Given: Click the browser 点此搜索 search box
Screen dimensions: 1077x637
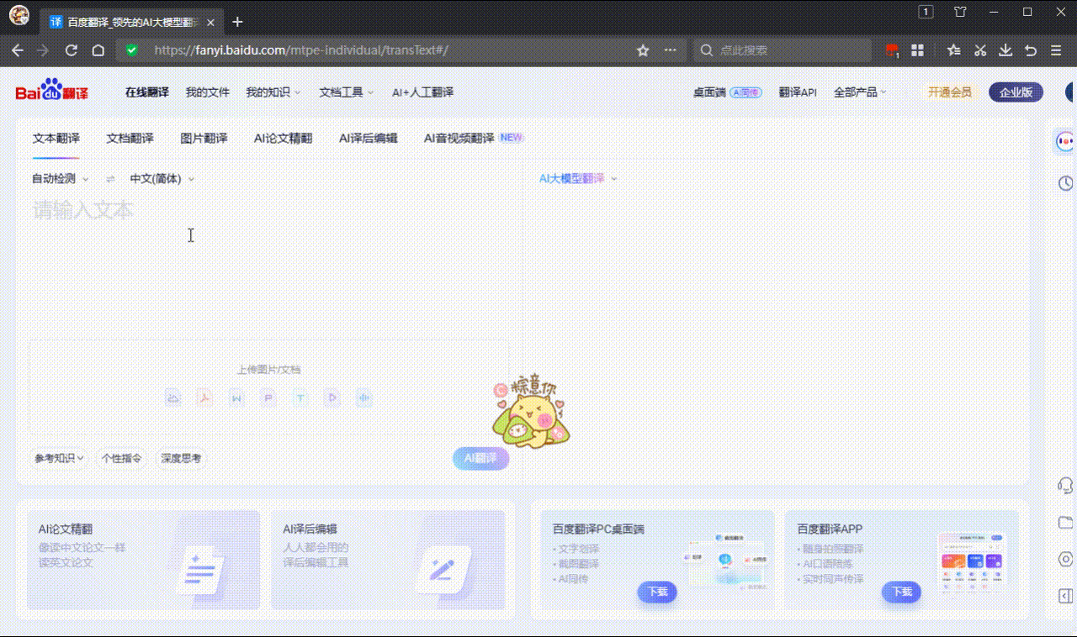Looking at the screenshot, I should pyautogui.click(x=783, y=50).
